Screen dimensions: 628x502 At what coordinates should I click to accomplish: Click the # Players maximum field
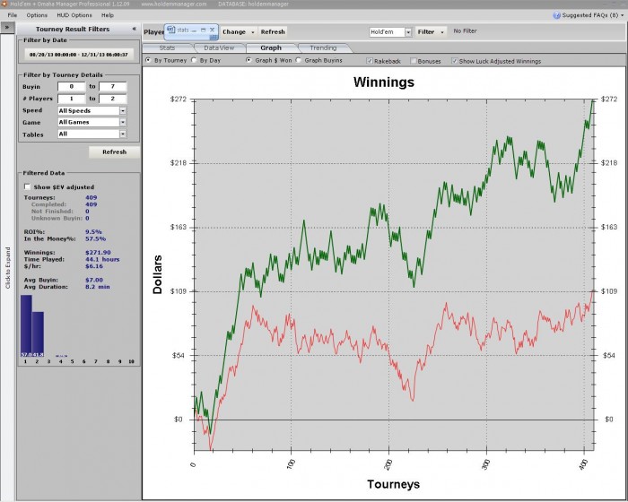(x=112, y=99)
